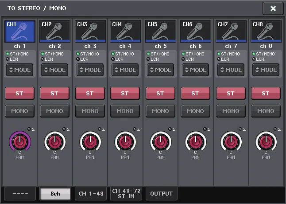This screenshot has width=286, height=204.
Task: Select the ch 2 PAN knob
Action: [x=55, y=142]
